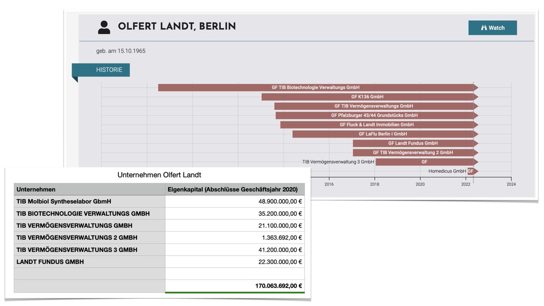Screen dimensions: 544x306
Task: Select the GF Pfalzburger 43/44 Grundstücks GmbH bar
Action: tap(377, 115)
